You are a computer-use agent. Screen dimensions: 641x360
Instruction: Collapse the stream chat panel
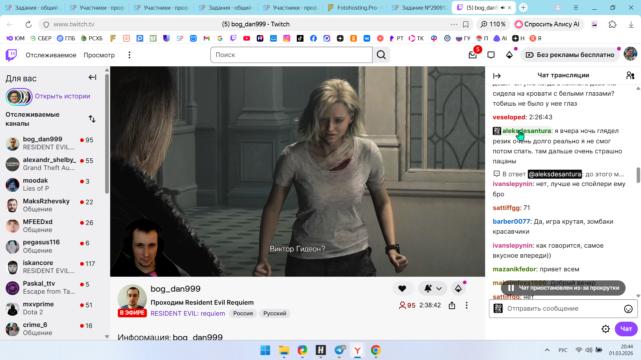(497, 76)
